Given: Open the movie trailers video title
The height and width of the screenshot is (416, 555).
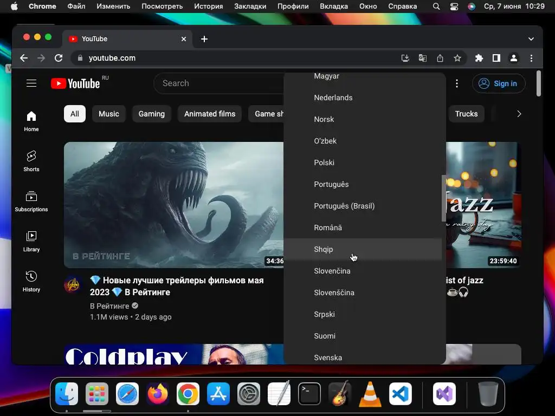Looking at the screenshot, I should 177,286.
